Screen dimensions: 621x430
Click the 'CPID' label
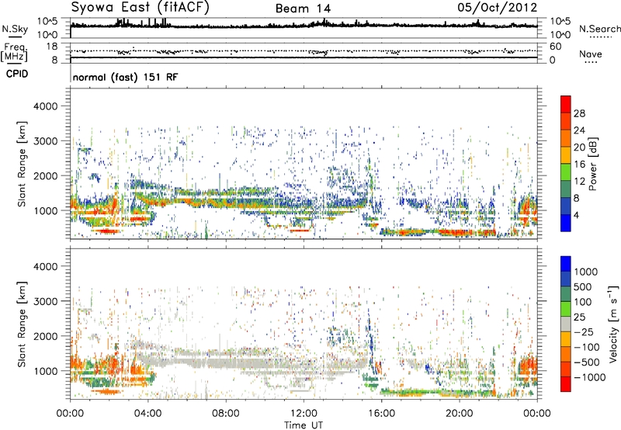[x=17, y=74]
